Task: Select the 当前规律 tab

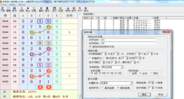Action: [88, 14]
